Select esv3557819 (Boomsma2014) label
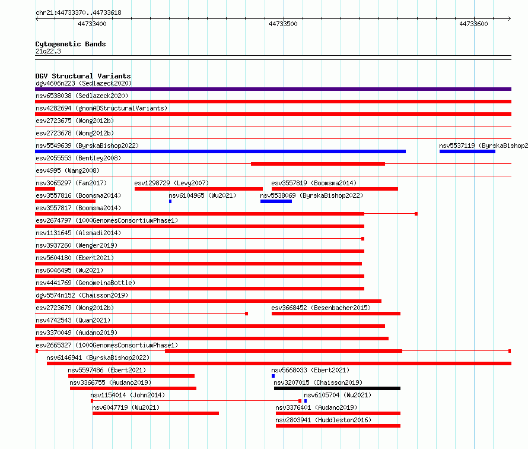This screenshot has height=449, width=528. tap(314, 183)
